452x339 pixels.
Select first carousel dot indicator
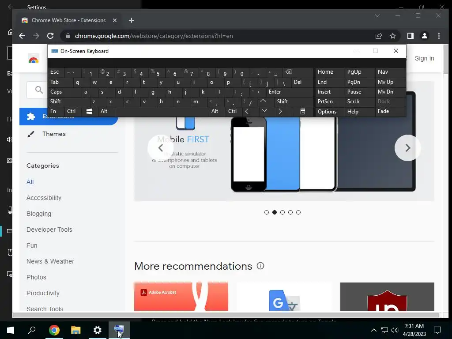coord(266,212)
